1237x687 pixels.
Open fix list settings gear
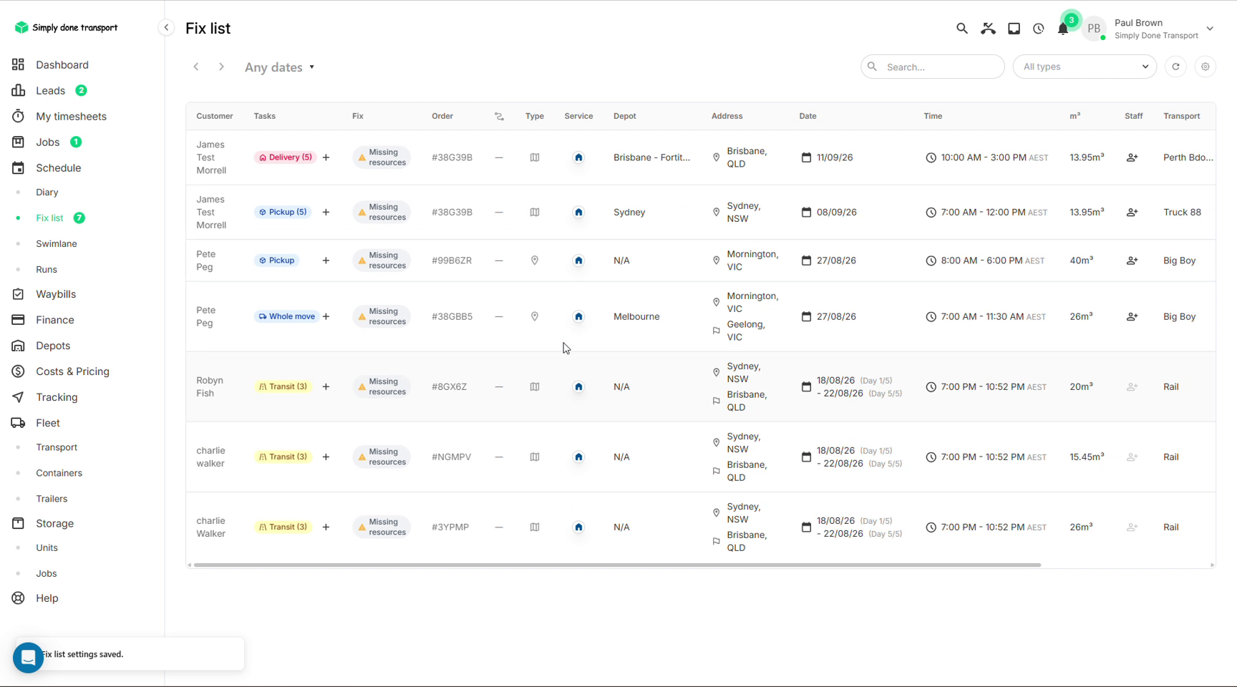[1206, 67]
